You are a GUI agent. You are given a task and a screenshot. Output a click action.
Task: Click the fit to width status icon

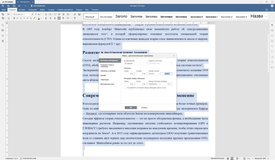249,158
